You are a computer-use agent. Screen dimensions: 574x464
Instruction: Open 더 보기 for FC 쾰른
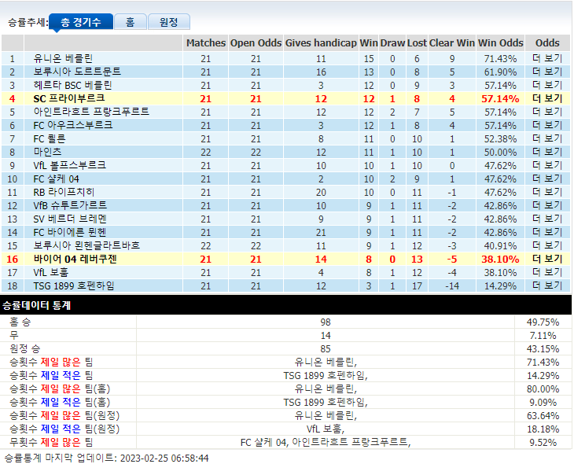[x=547, y=138]
